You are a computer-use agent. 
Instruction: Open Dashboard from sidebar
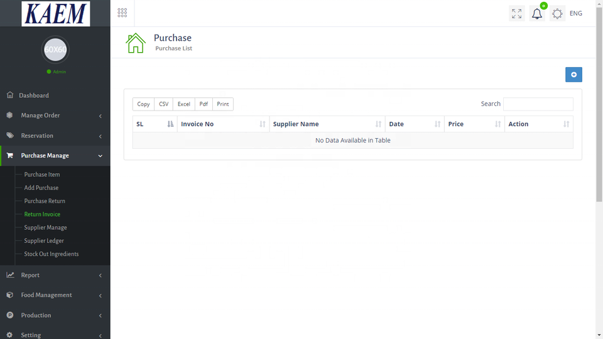click(x=34, y=95)
